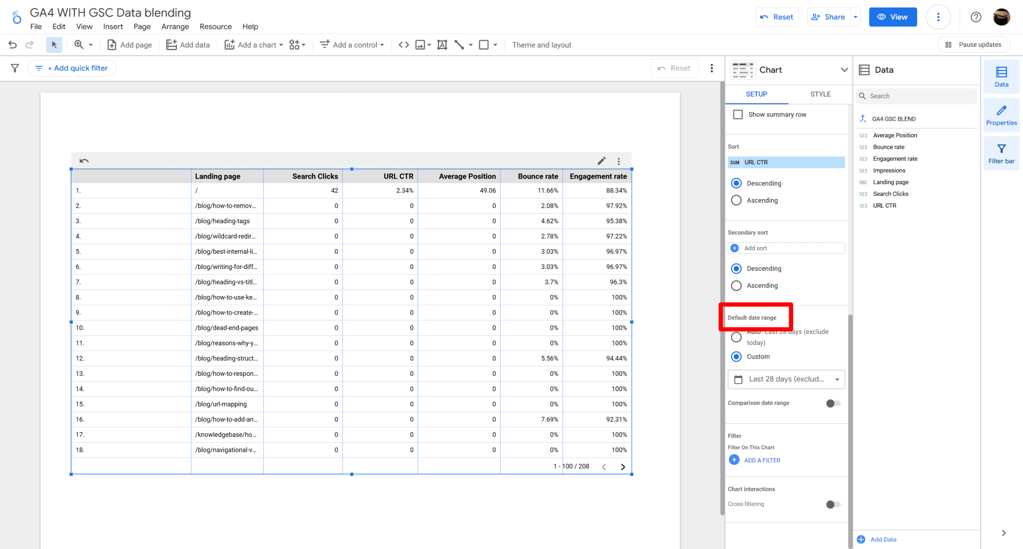
Task: Select the zoom tool in the toolbar
Action: click(79, 44)
